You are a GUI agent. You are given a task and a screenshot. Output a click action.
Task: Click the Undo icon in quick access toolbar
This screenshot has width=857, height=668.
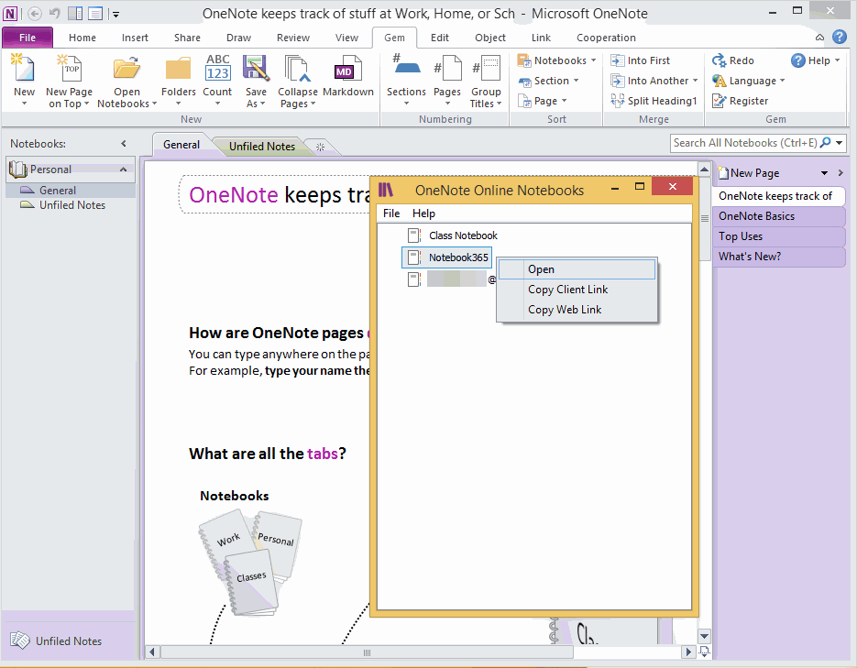[54, 13]
